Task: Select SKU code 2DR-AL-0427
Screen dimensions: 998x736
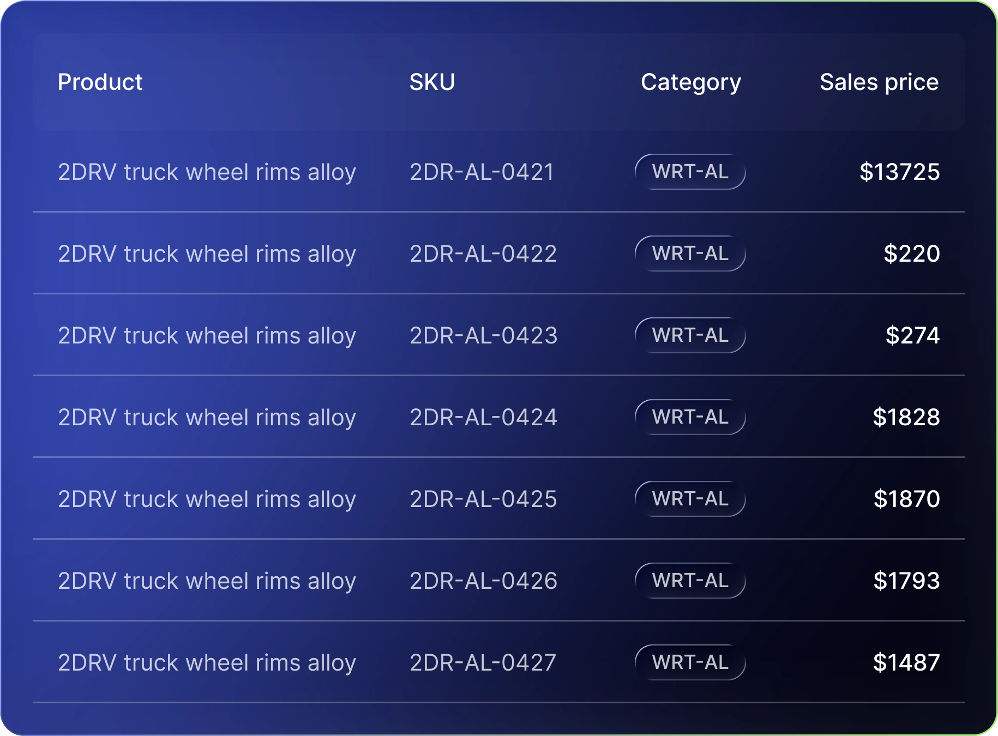Action: tap(483, 663)
